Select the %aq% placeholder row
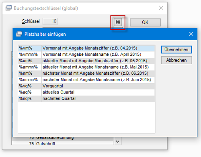Viewport: 201px width, 157px height. 86,92
